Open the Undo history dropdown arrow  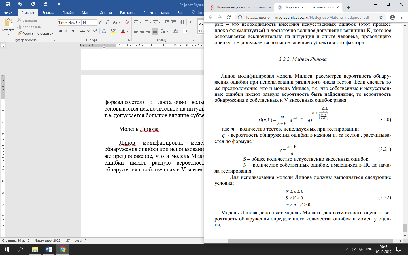coord(25,4)
